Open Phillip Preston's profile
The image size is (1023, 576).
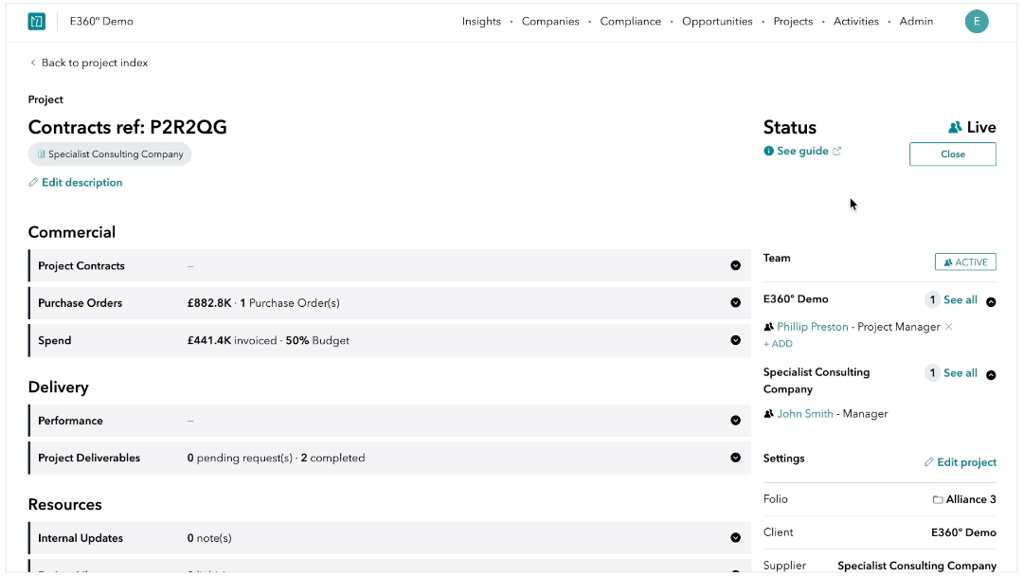coord(813,327)
